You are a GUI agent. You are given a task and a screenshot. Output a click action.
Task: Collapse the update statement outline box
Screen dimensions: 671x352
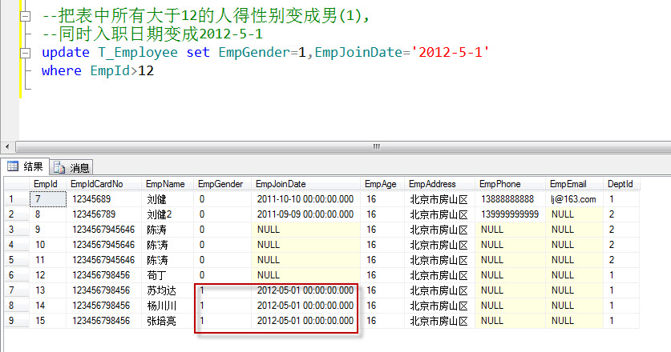(26, 53)
